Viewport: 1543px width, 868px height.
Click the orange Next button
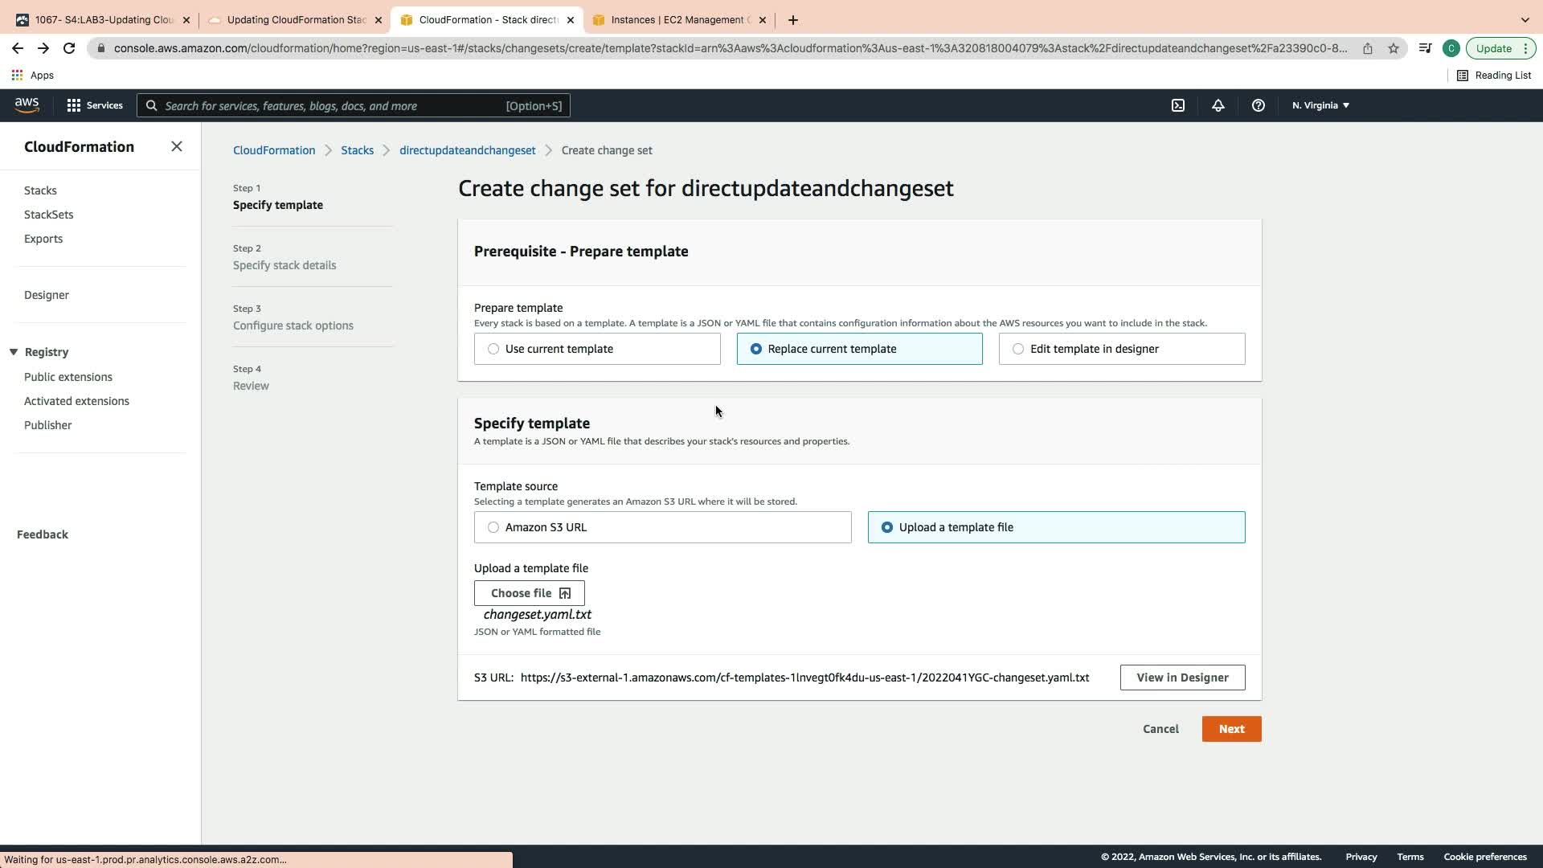[1231, 729]
